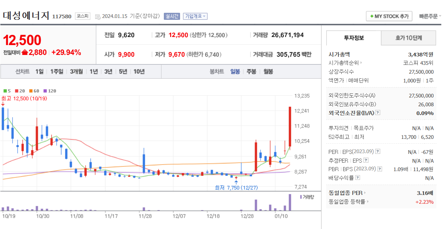The height and width of the screenshot is (229, 442).
Task: Expand the 빠른주문 menu
Action: pyautogui.click(x=430, y=16)
